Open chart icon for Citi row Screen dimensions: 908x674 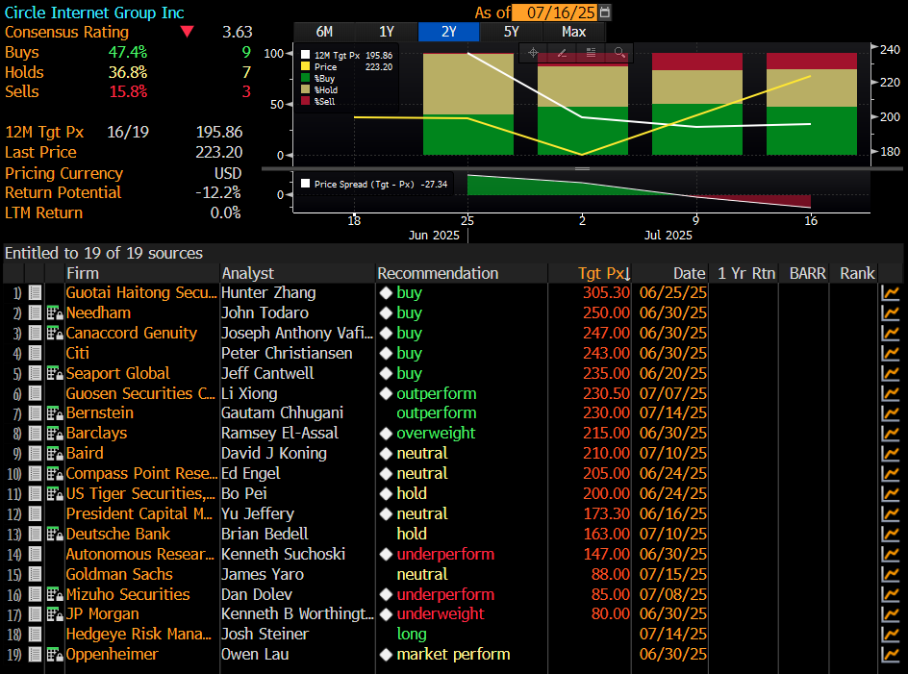click(890, 353)
